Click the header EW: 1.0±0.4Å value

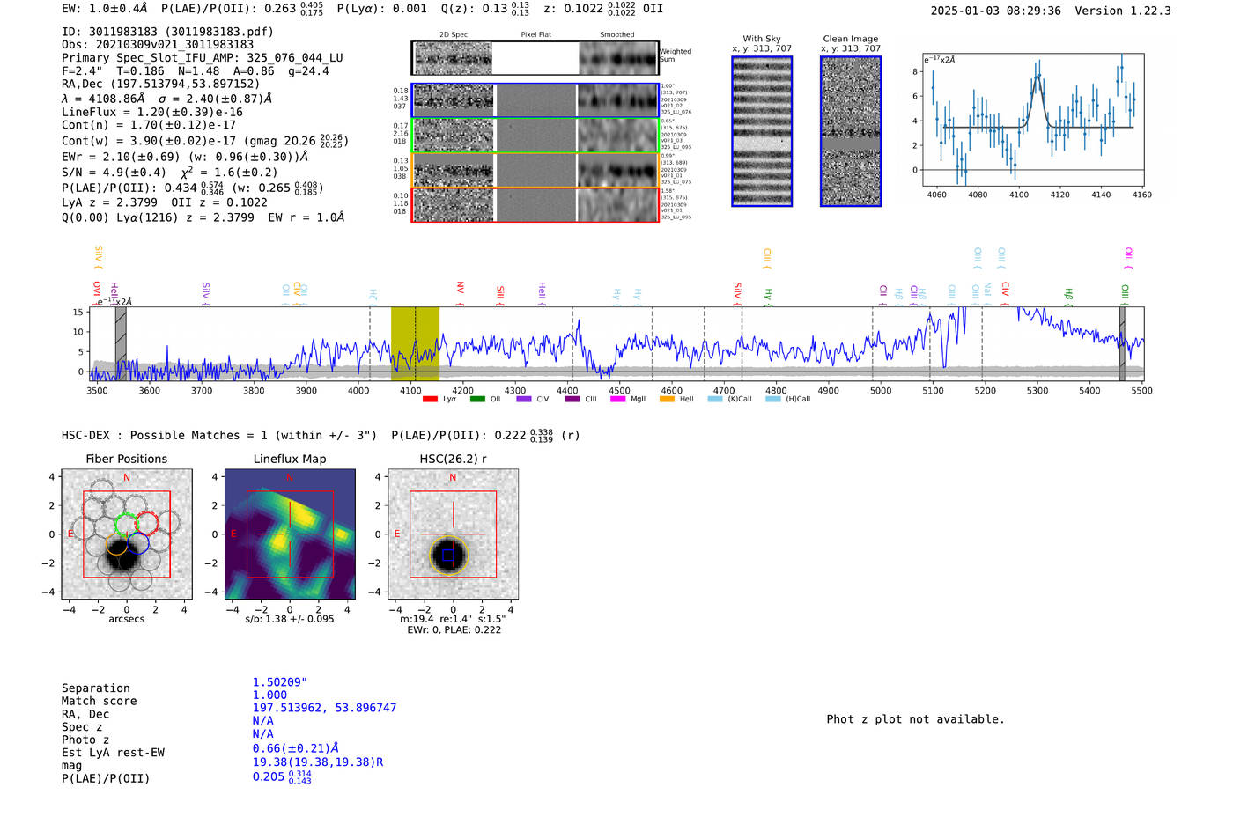(105, 8)
